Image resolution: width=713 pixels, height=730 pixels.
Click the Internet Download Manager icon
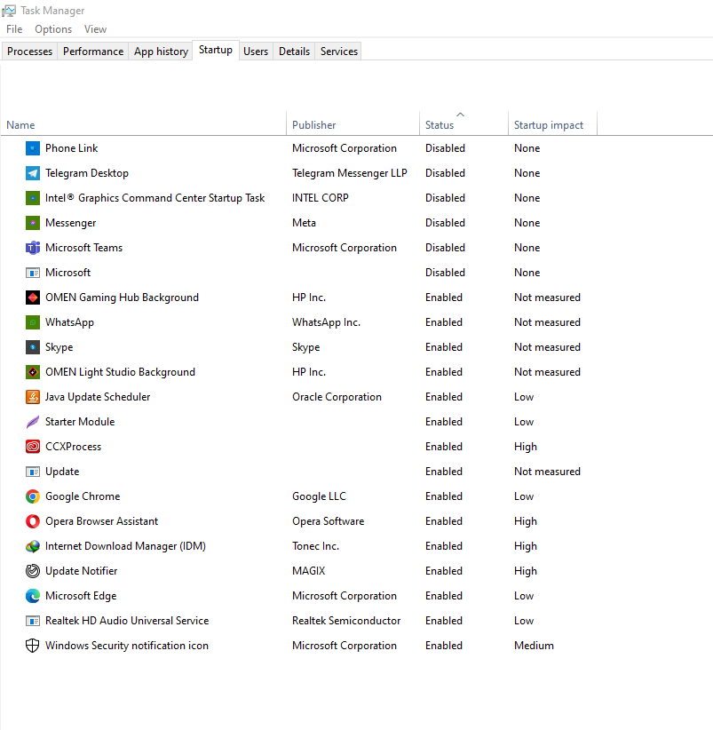33,546
